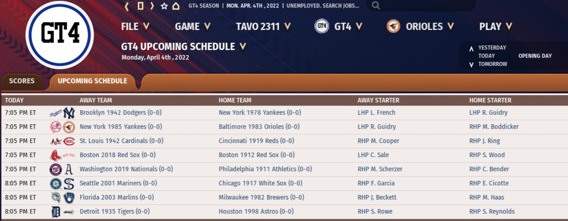
Task: Click the magnifying glass search icon
Action: (376, 5)
